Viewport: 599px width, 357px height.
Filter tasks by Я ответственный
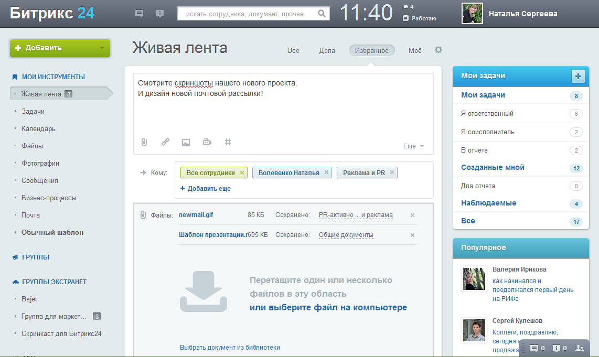487,113
